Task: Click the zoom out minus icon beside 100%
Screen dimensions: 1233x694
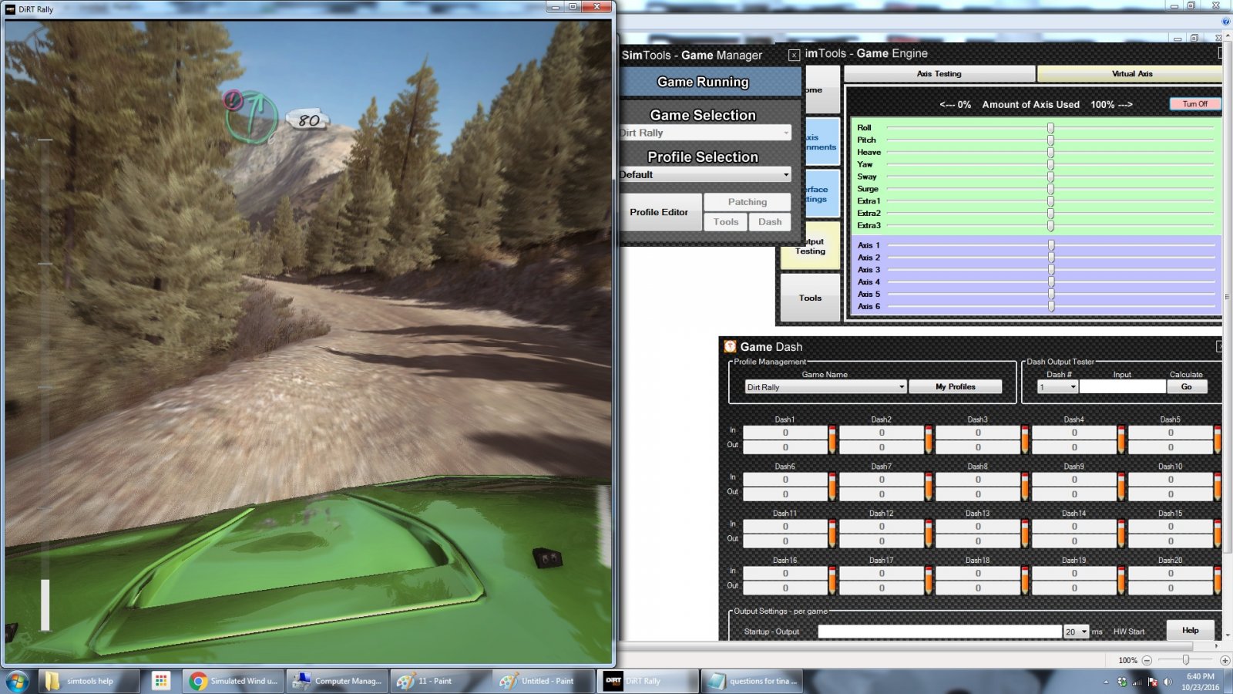Action: click(1147, 660)
